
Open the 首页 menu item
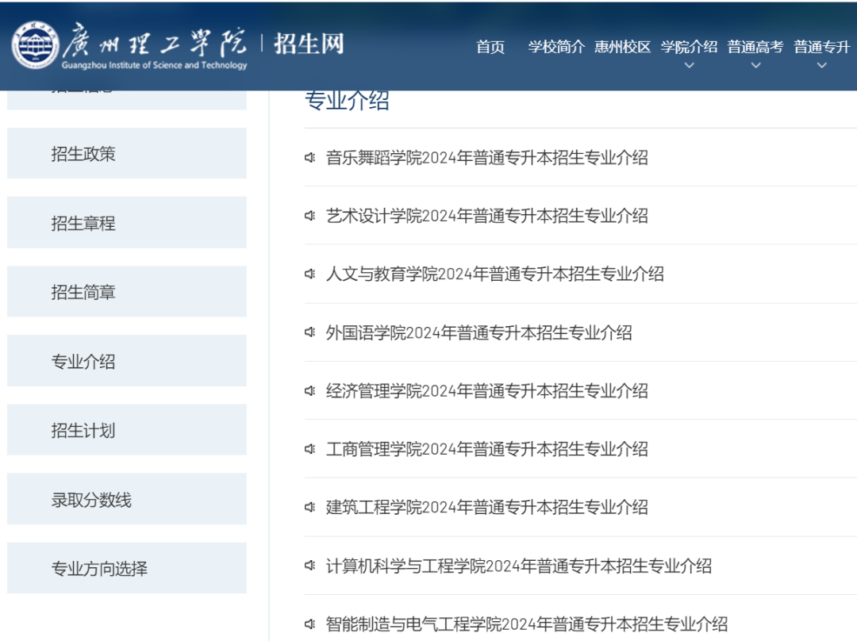[x=490, y=47]
